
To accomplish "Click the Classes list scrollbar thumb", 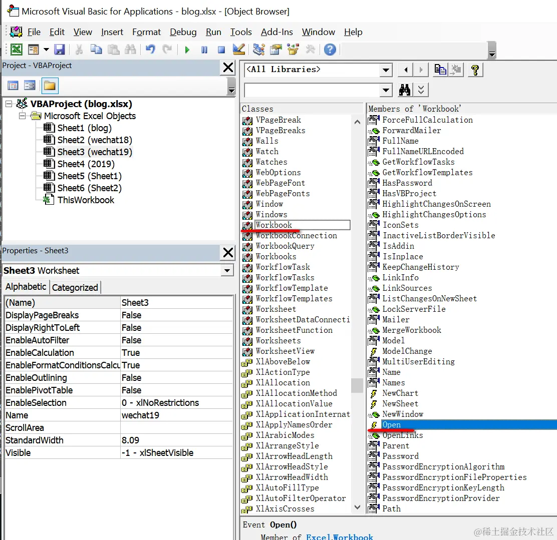I will tap(357, 385).
